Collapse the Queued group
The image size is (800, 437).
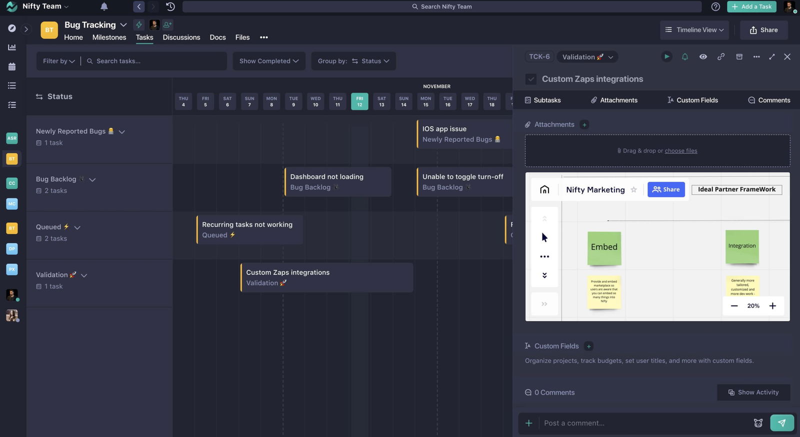(x=77, y=228)
